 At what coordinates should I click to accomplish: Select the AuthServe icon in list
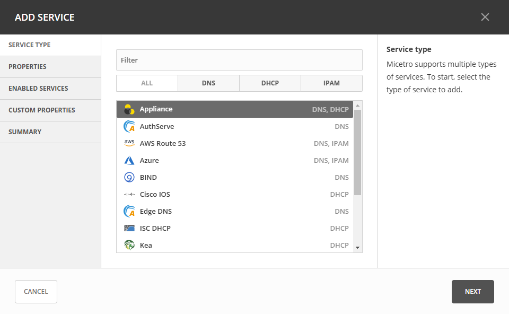[129, 126]
